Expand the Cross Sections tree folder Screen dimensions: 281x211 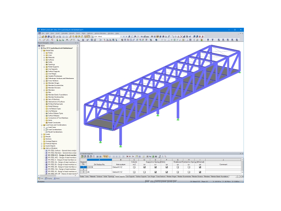point(44,81)
